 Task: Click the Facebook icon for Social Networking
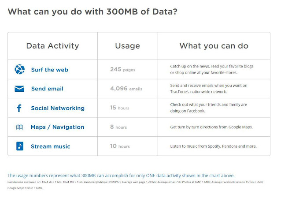[x=19, y=108]
